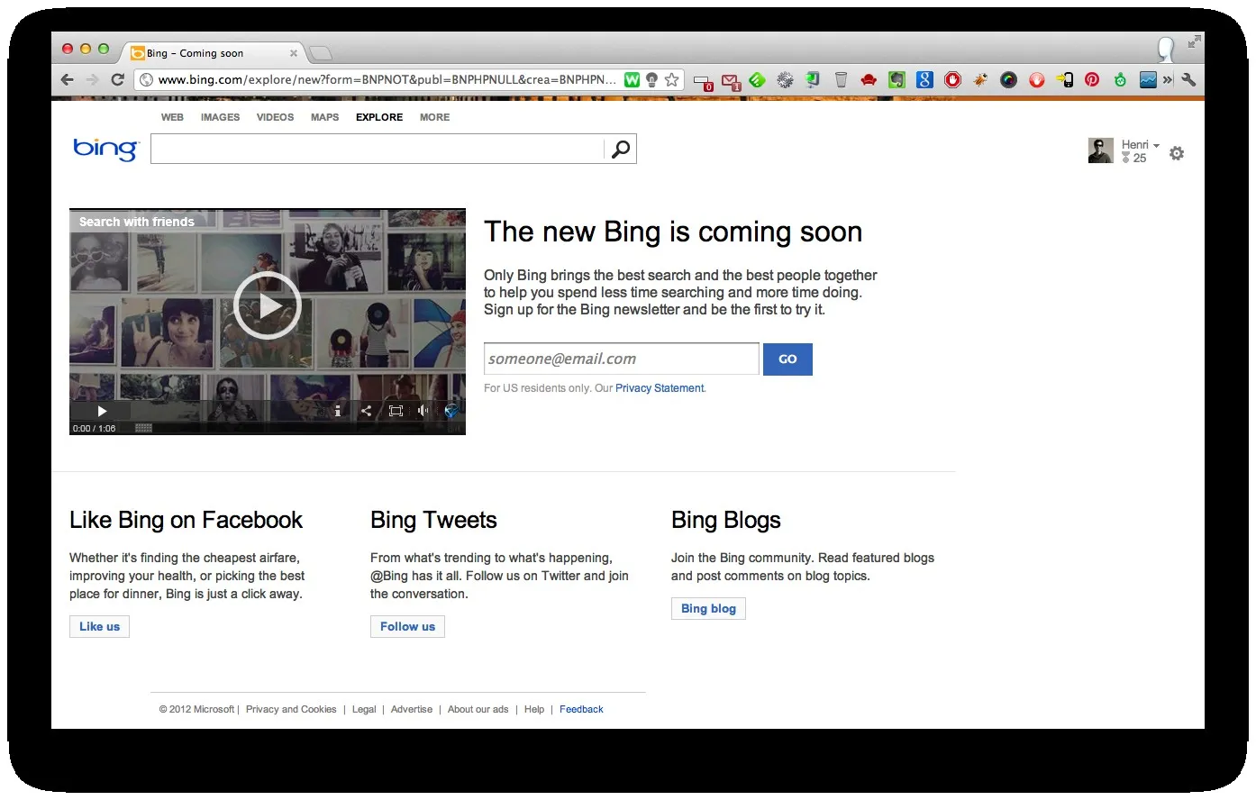Click the small play button in video controls
This screenshot has width=1256, height=800.
102,411
